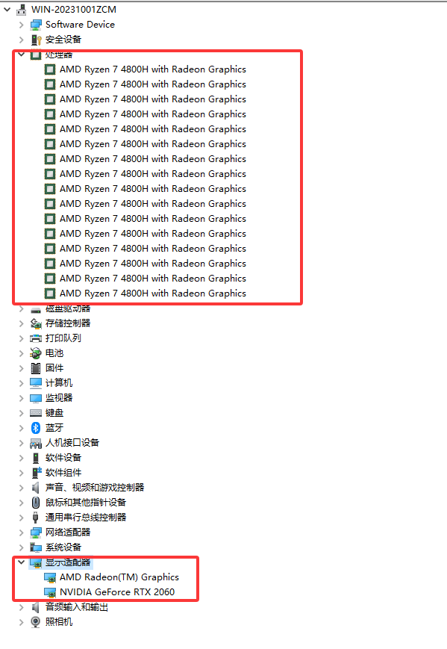Collapse the display adapters (显示适配器) node
Viewport: 447px width, 649px height.
(x=22, y=562)
